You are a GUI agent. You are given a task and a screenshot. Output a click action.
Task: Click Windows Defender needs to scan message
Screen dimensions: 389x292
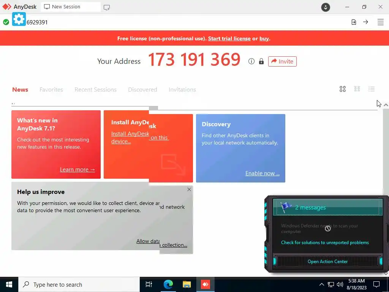click(319, 229)
